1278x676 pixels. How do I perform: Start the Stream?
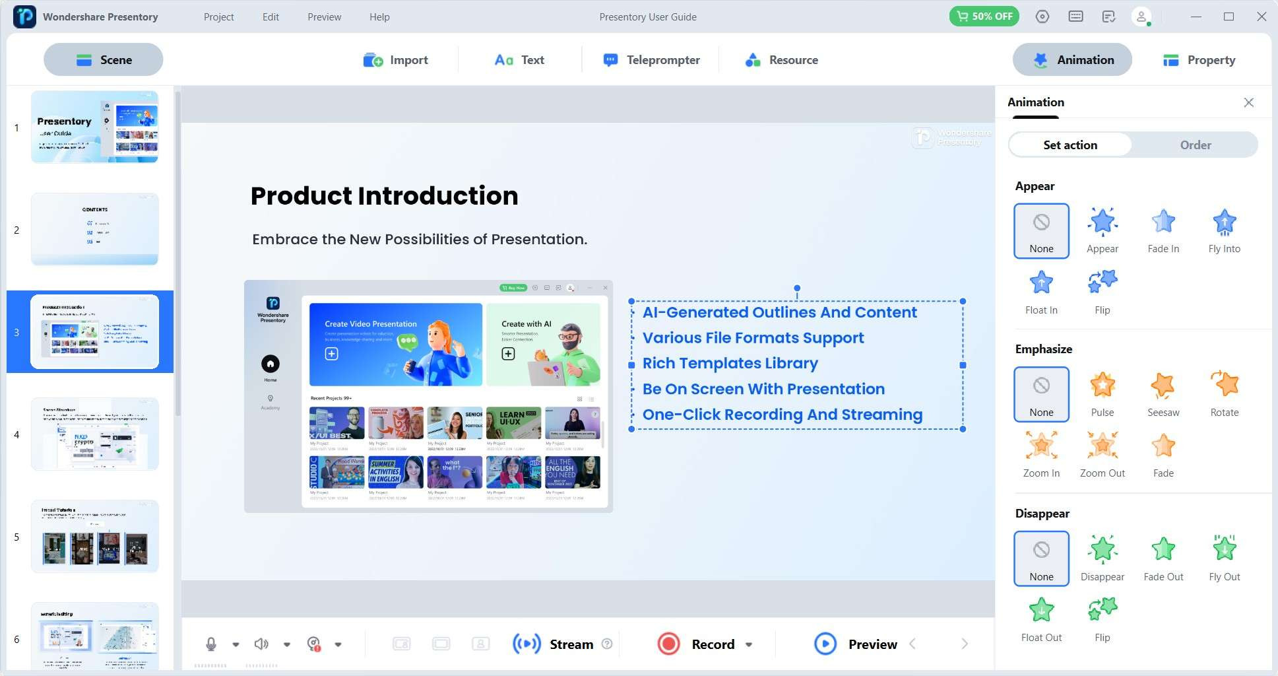click(x=553, y=644)
